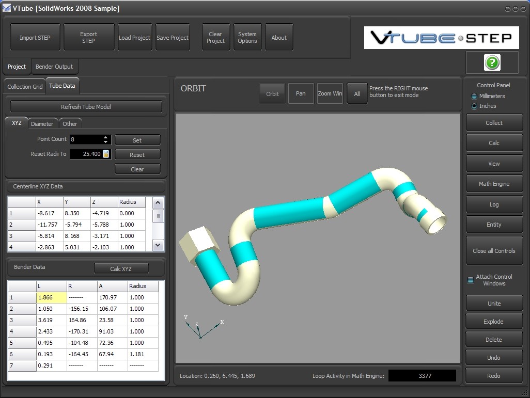The image size is (530, 398).
Task: Click the Import STEP button
Action: point(35,38)
